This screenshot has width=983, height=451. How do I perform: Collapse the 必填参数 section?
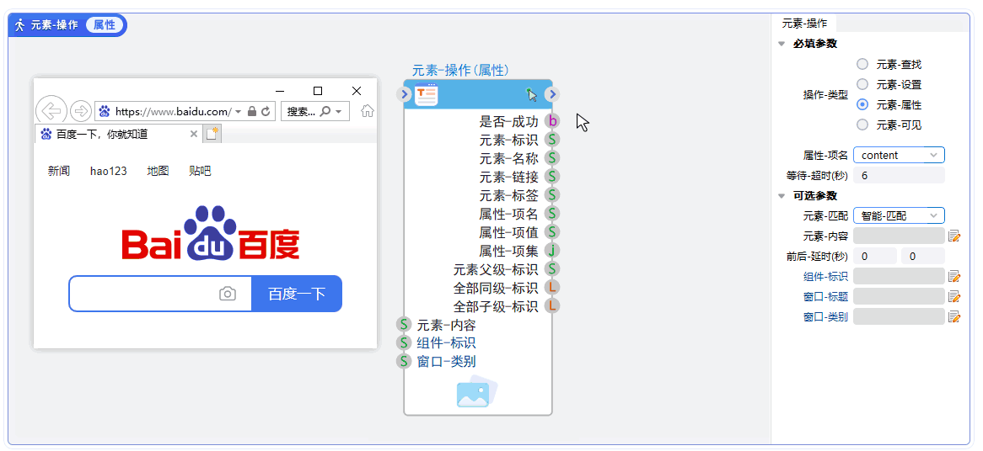(x=782, y=44)
